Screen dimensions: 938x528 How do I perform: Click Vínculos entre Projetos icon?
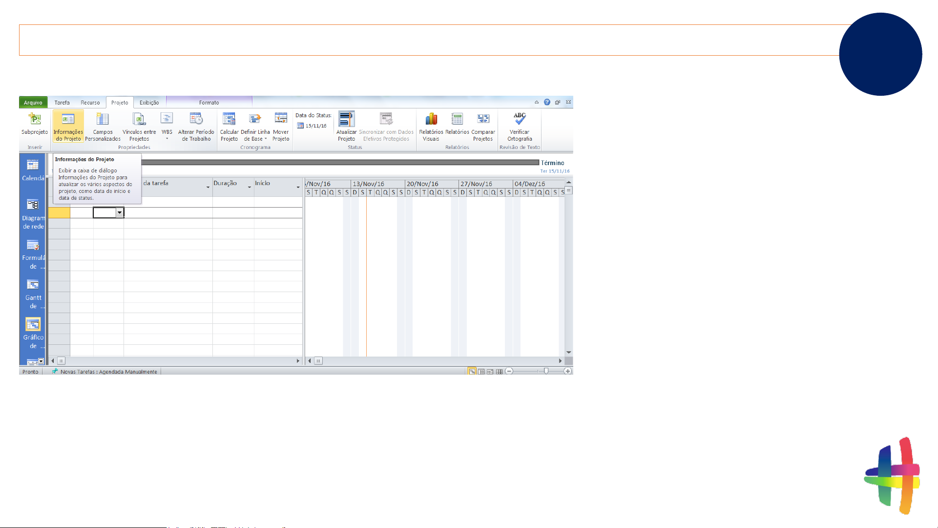coord(139,119)
